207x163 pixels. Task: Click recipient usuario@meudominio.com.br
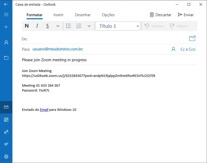click(58, 49)
